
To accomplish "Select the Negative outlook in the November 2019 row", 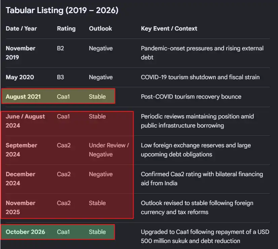I will click(x=101, y=48).
